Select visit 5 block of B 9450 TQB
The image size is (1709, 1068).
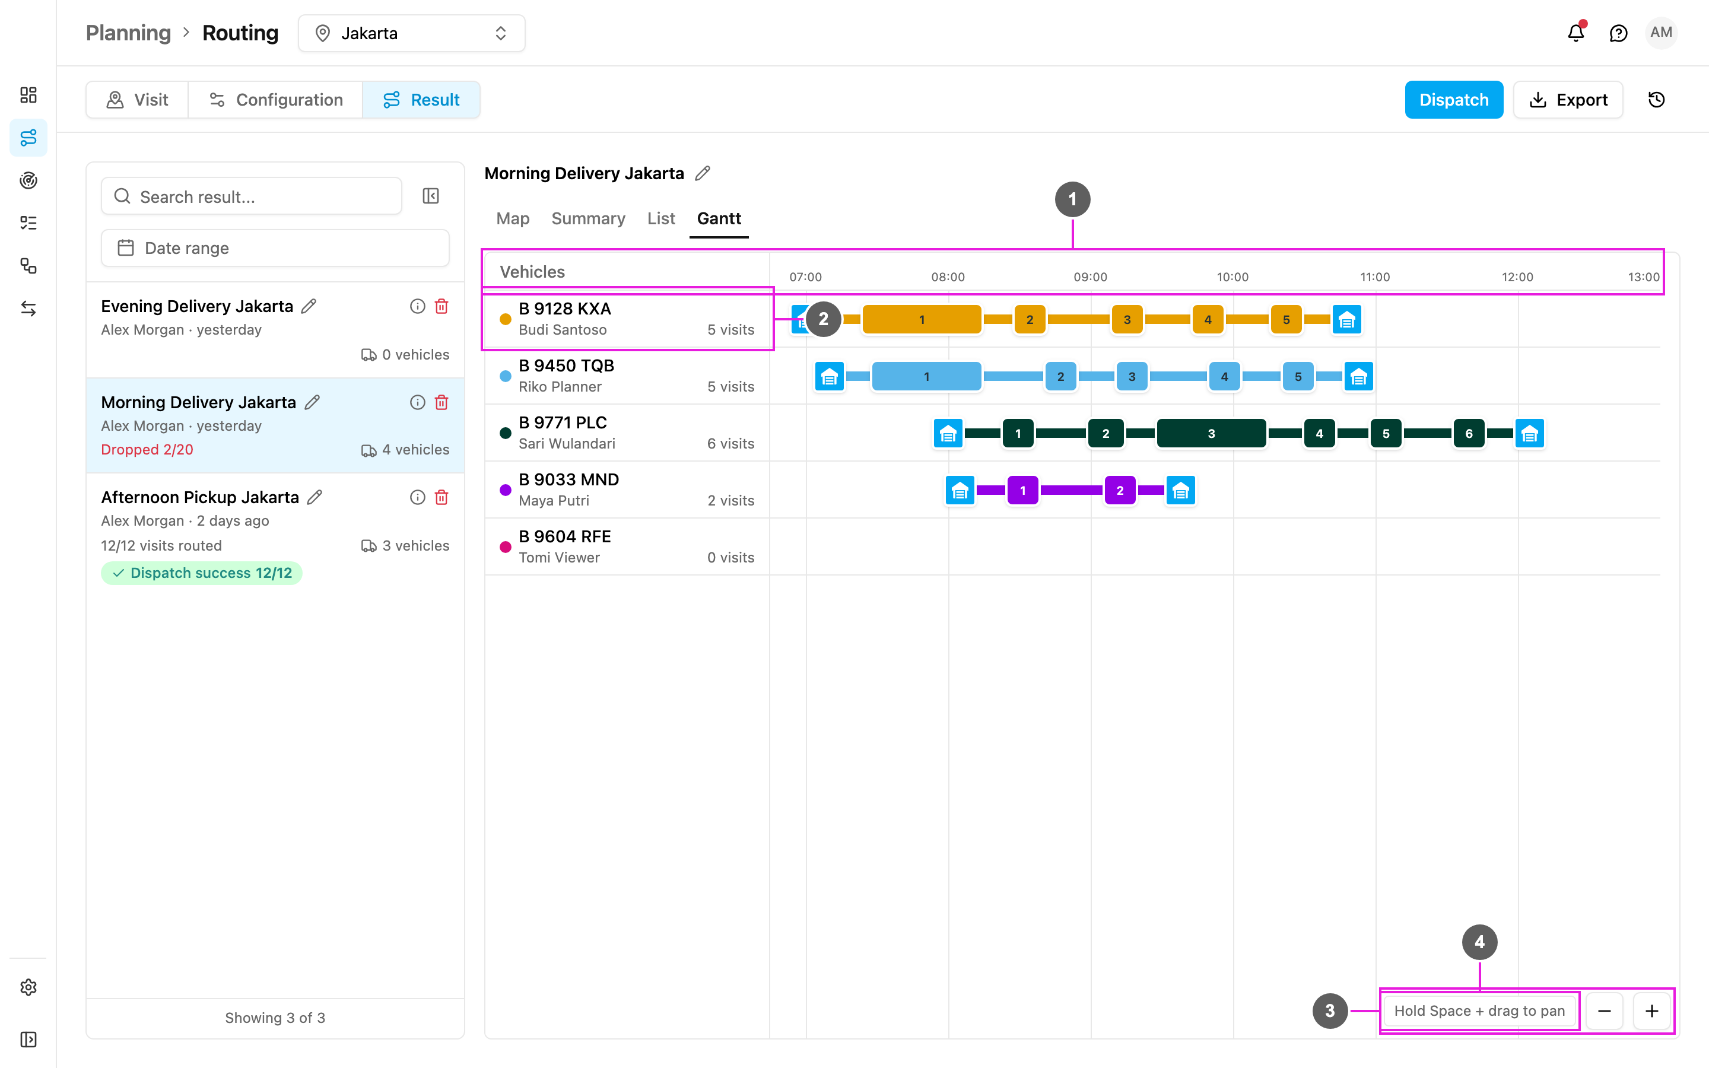1298,377
